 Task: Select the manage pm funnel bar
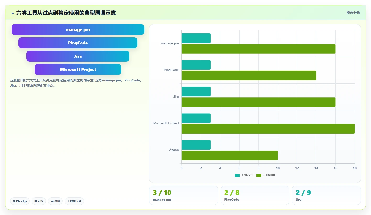[78, 29]
